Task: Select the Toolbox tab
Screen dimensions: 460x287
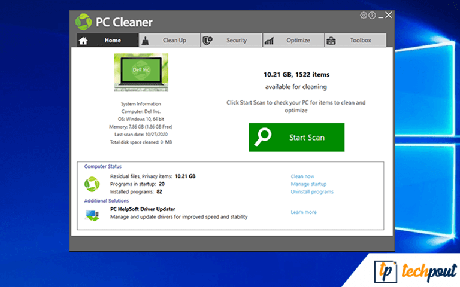Action: pyautogui.click(x=361, y=41)
